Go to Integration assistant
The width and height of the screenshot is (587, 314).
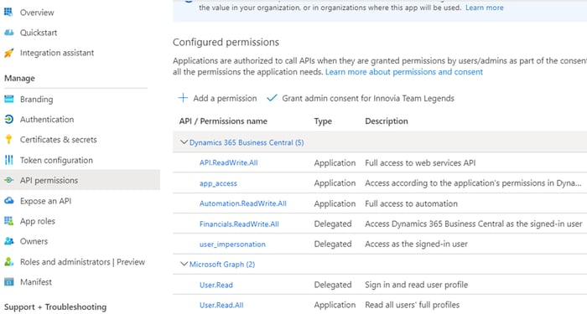pos(57,53)
